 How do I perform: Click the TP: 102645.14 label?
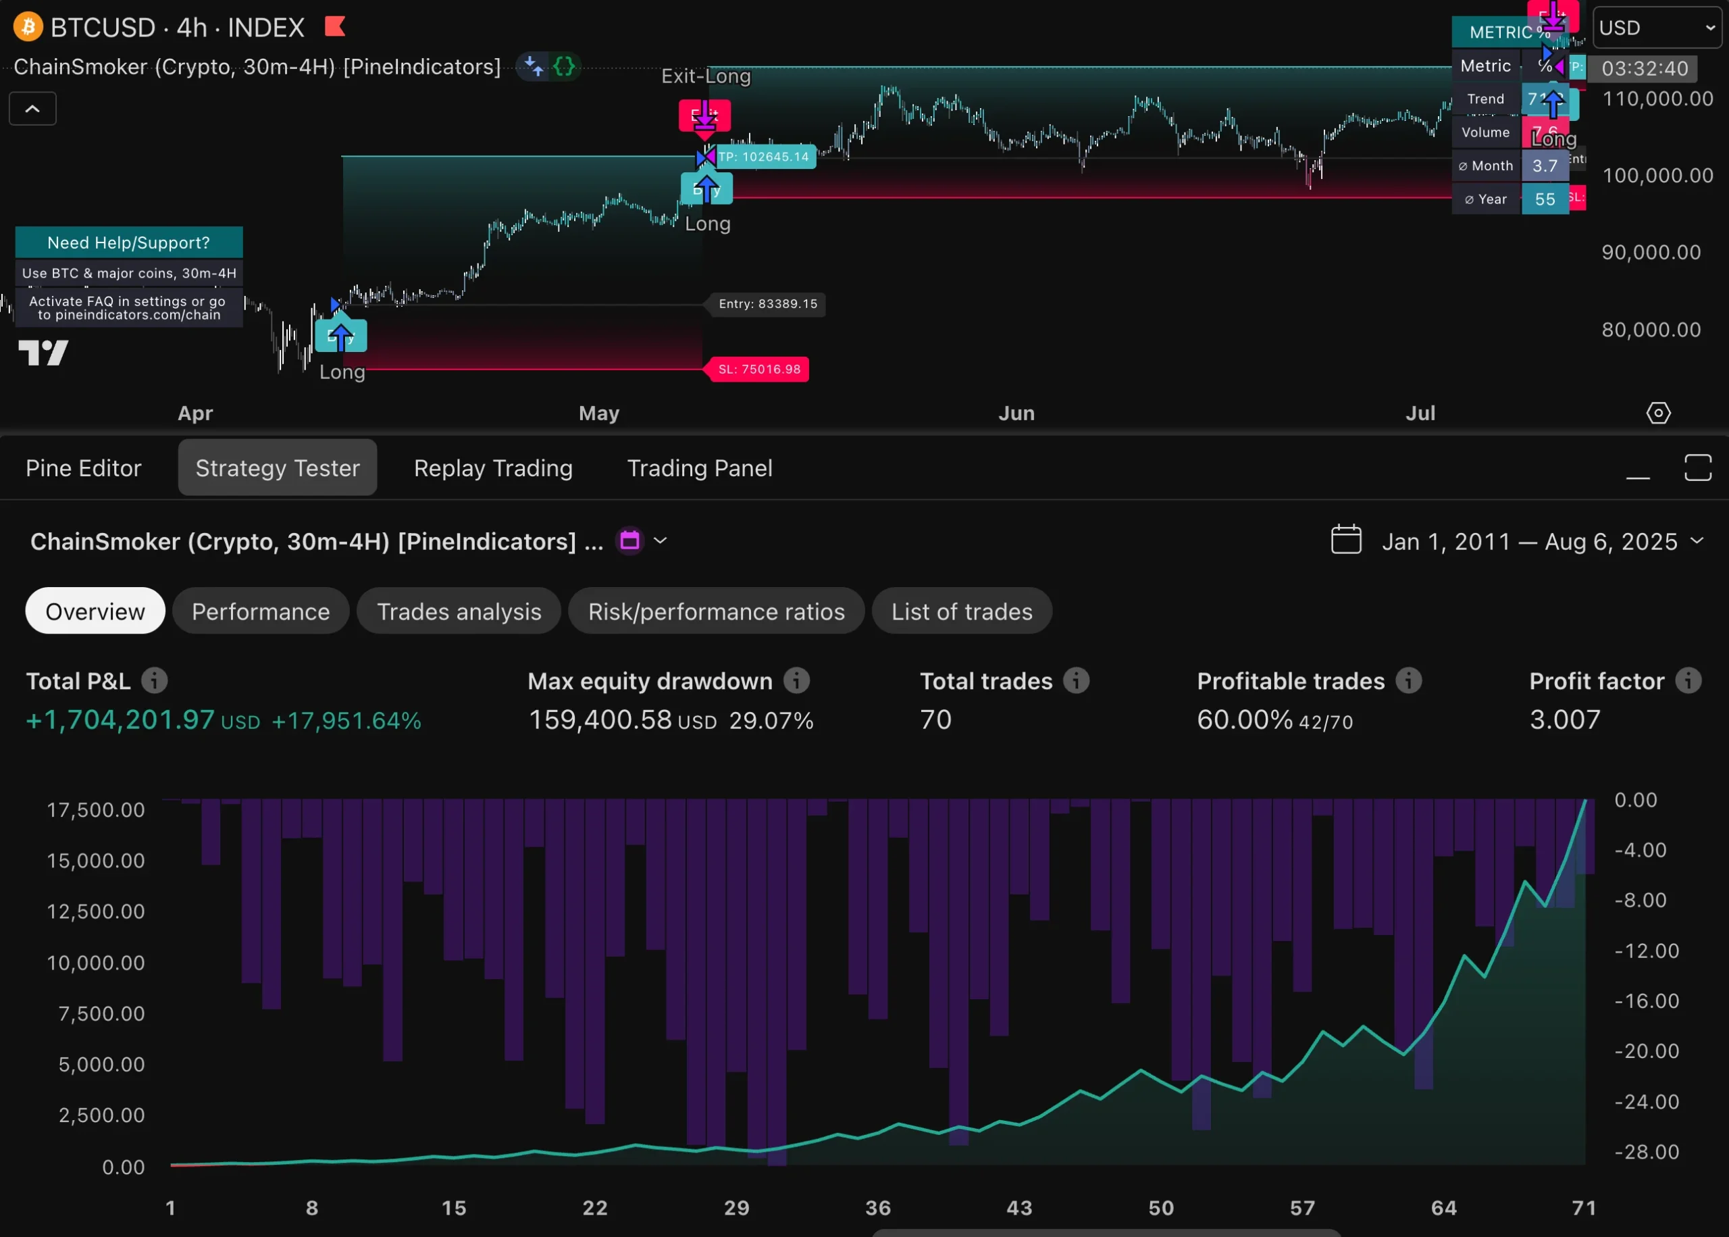tap(764, 157)
